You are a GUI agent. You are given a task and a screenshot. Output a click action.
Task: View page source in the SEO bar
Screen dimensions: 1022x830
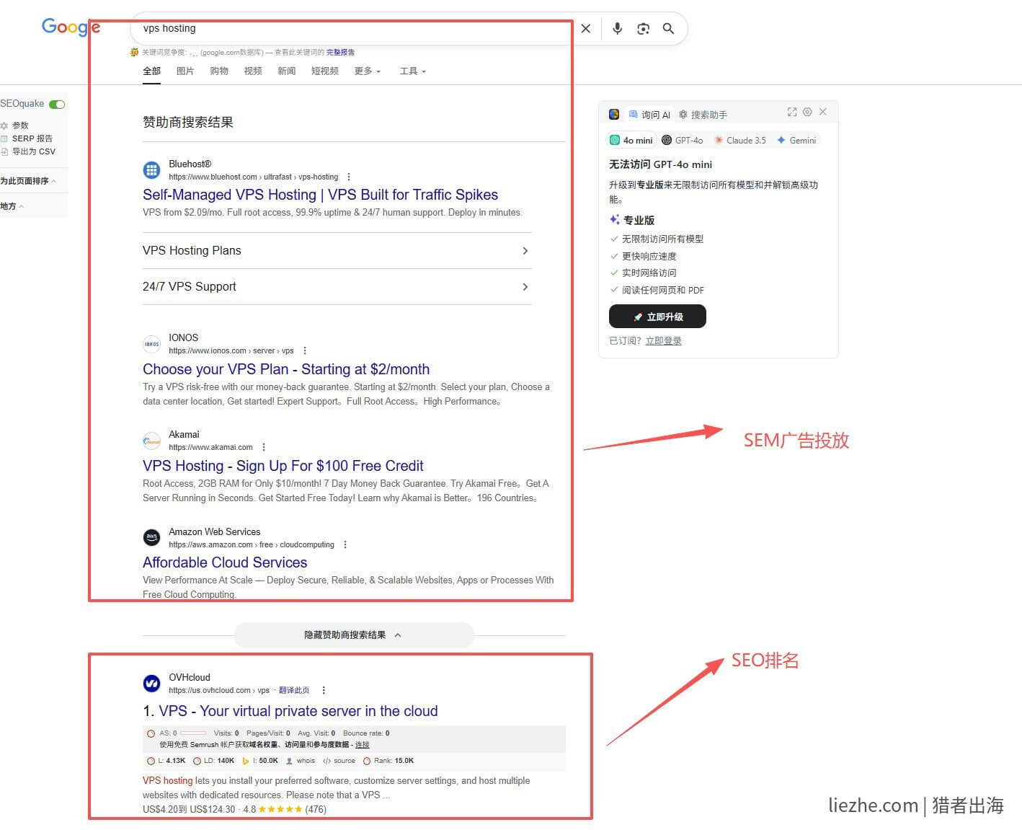click(x=339, y=761)
